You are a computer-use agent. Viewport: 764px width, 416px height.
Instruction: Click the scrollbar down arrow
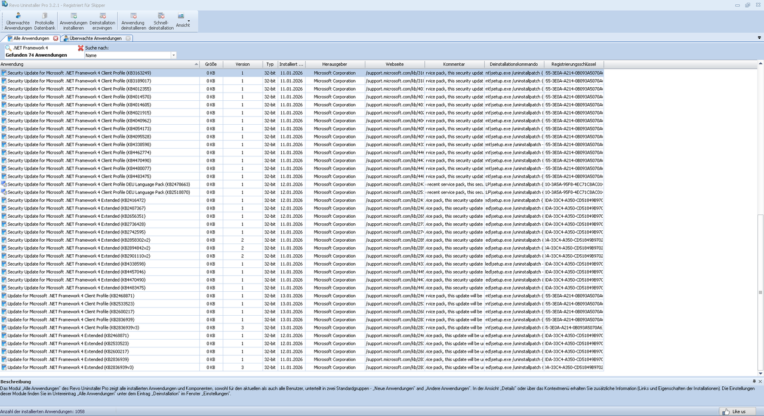[760, 373]
